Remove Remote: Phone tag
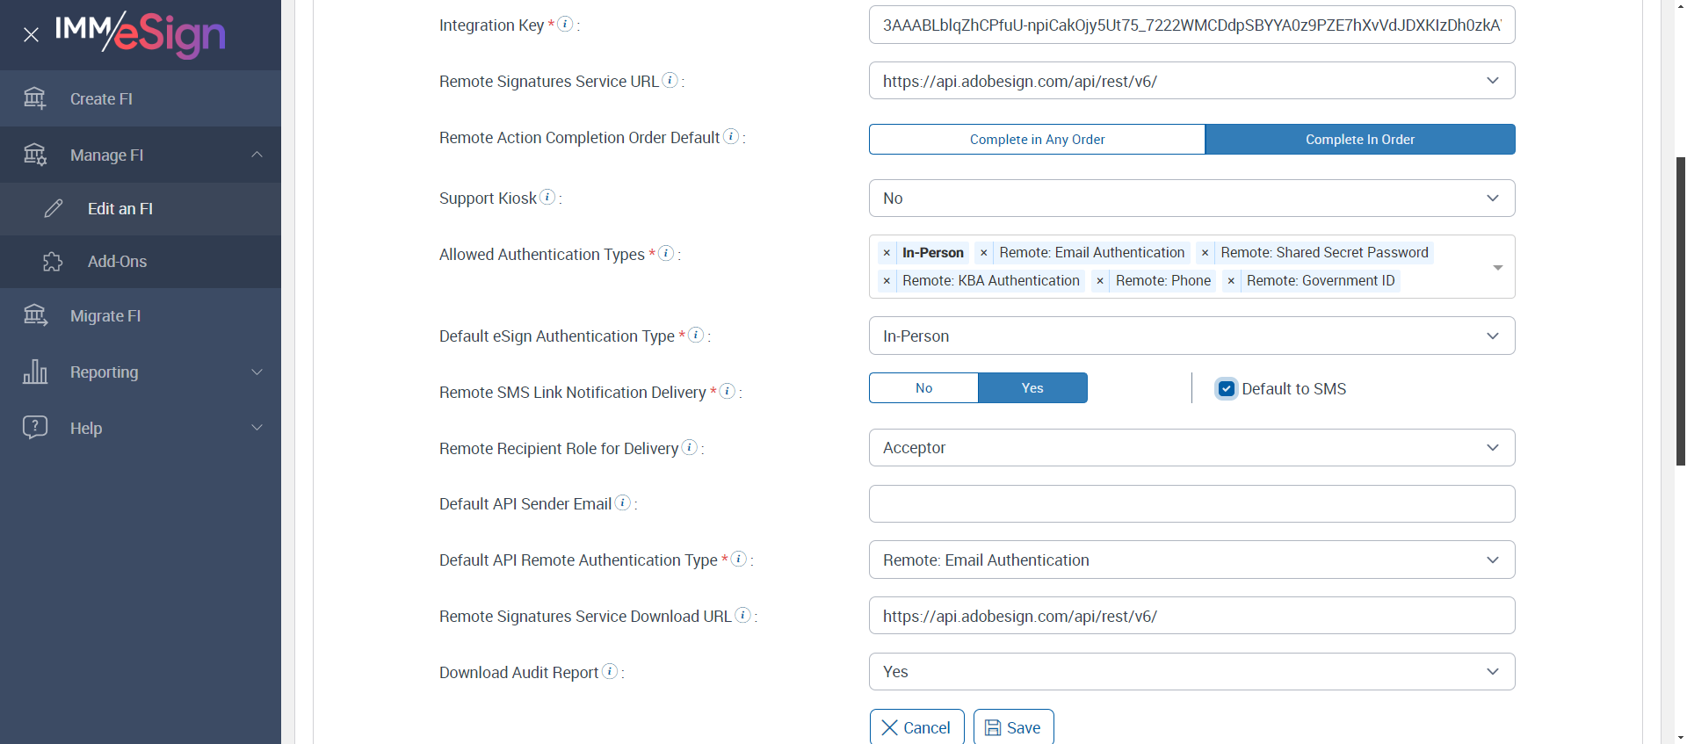1687x744 pixels. tap(1100, 281)
